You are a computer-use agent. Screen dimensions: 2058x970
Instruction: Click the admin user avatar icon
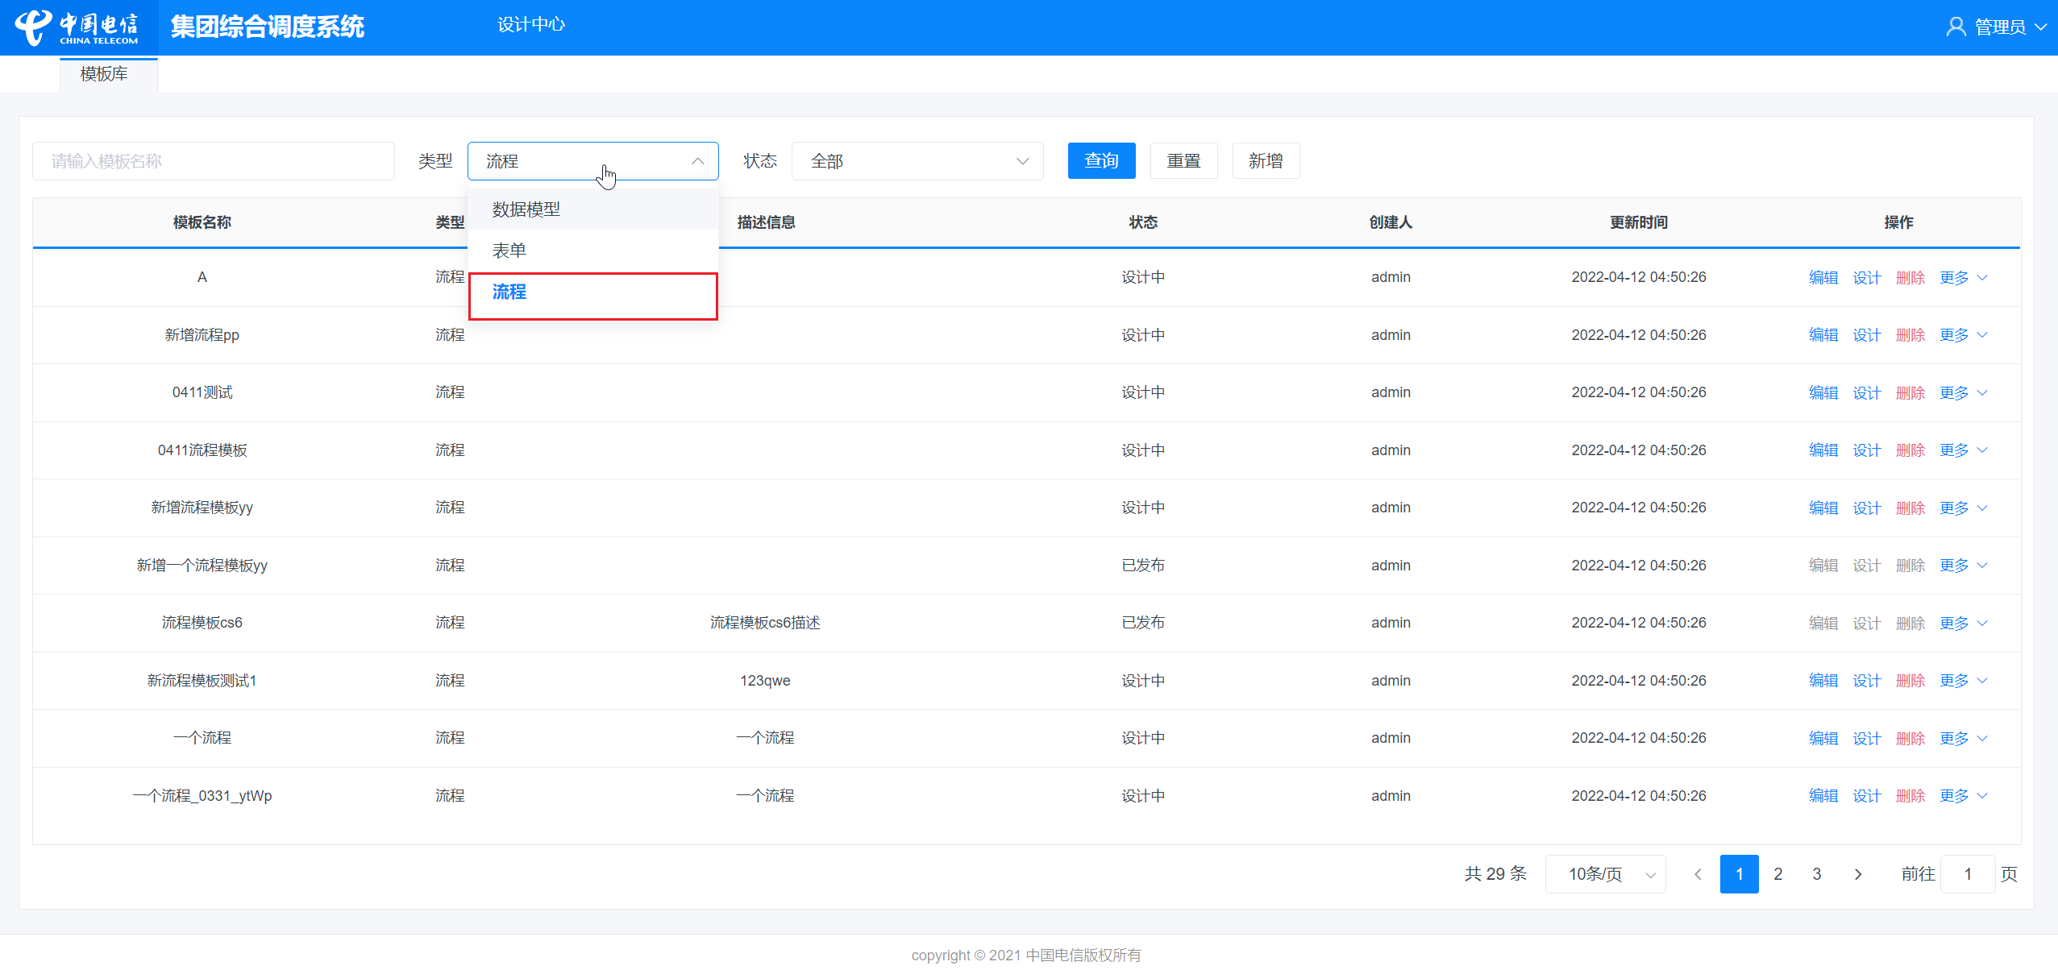pos(1956,27)
